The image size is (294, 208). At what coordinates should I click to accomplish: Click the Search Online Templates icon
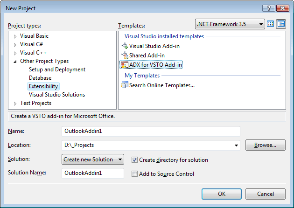click(x=125, y=85)
